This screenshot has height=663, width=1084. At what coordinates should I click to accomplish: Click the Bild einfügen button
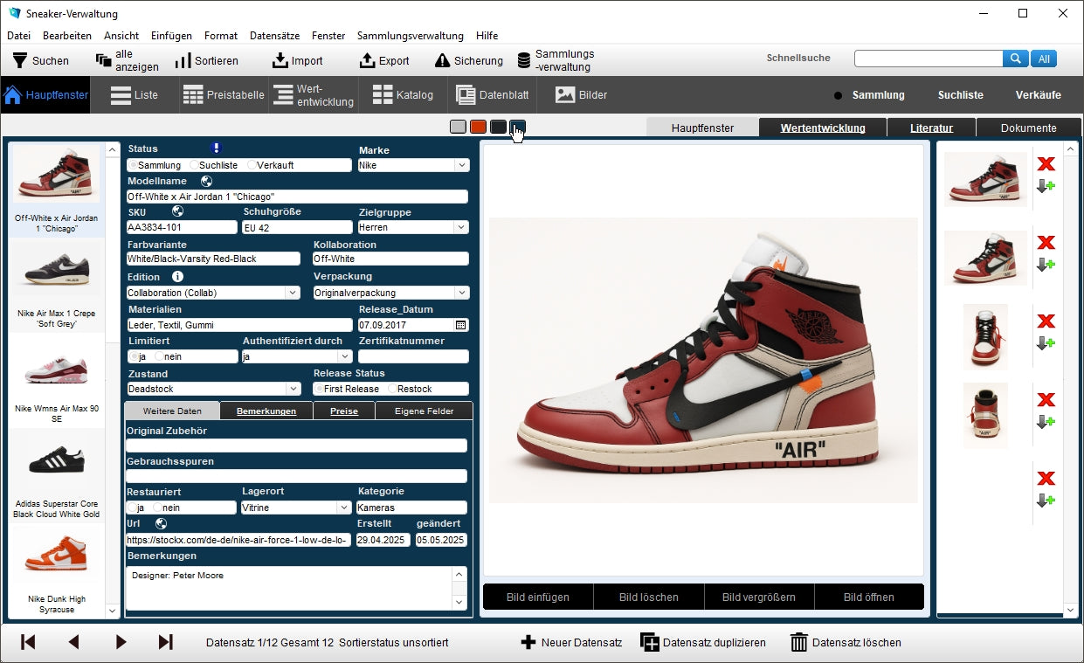tap(537, 597)
